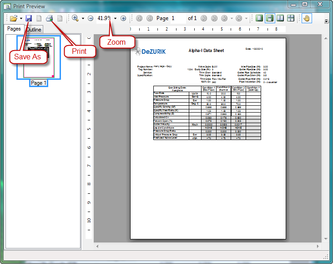Minimize the Print Preview window
This screenshot has height=264, width=333.
pyautogui.click(x=293, y=5)
